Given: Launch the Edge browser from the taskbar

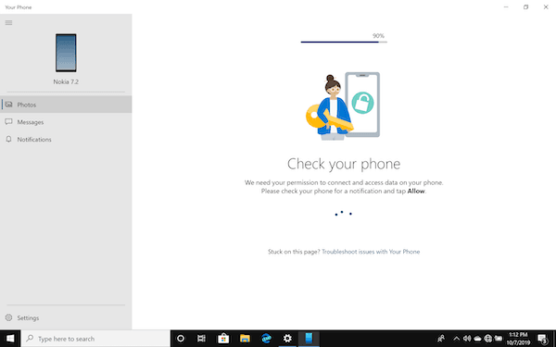Looking at the screenshot, I should [266, 339].
